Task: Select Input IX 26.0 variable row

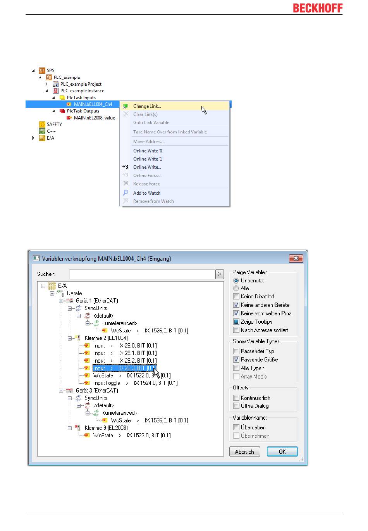Action: [125, 346]
